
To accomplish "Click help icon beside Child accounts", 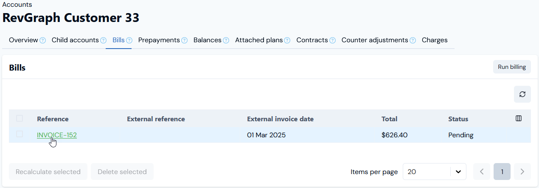I will pos(103,41).
